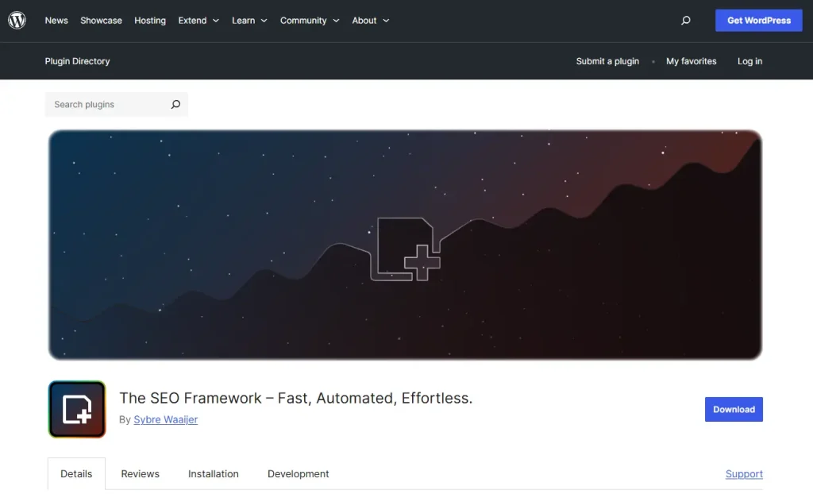Click The SEO Framework plugin icon
Image resolution: width=813 pixels, height=494 pixels.
(x=76, y=409)
